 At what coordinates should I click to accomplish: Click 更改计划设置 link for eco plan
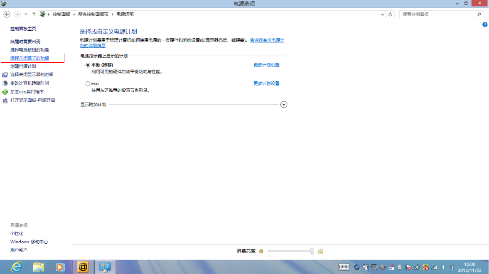coord(266,83)
